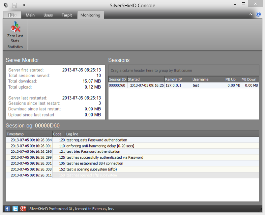Image resolution: width=265 pixels, height=215 pixels.
Task: Click the Server first started label
Action: [x=26, y=70]
